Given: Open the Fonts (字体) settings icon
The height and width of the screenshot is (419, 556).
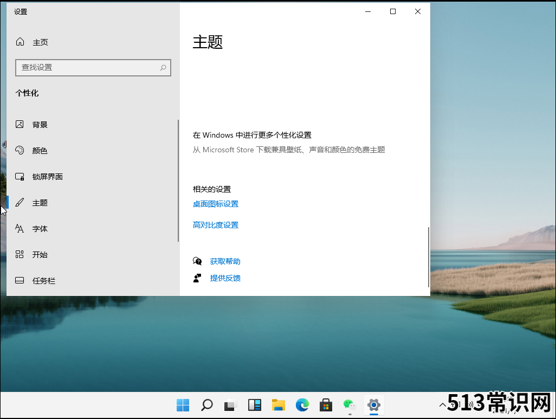Looking at the screenshot, I should [20, 229].
